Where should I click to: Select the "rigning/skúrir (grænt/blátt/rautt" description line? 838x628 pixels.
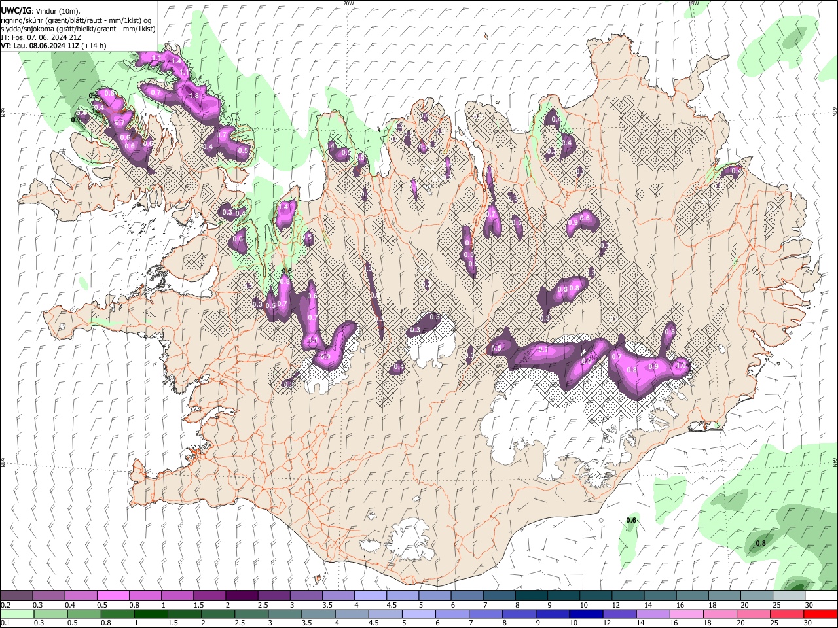[75, 20]
